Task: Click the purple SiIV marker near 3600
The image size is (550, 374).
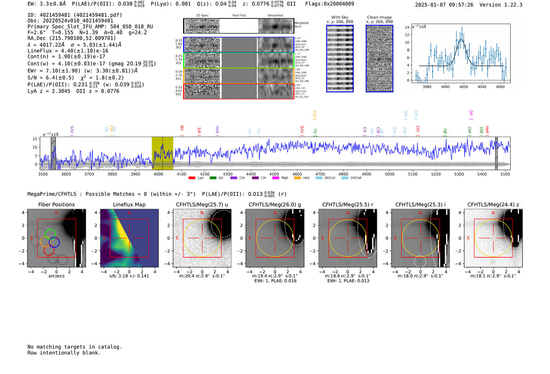Action: (x=72, y=131)
